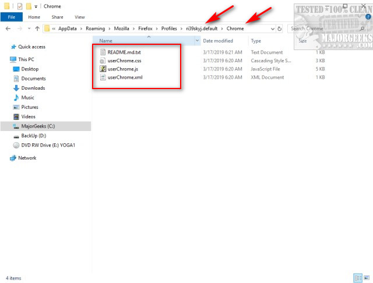This screenshot has width=373, height=283.
Task: Click the Quick access star icon
Action: coord(13,47)
